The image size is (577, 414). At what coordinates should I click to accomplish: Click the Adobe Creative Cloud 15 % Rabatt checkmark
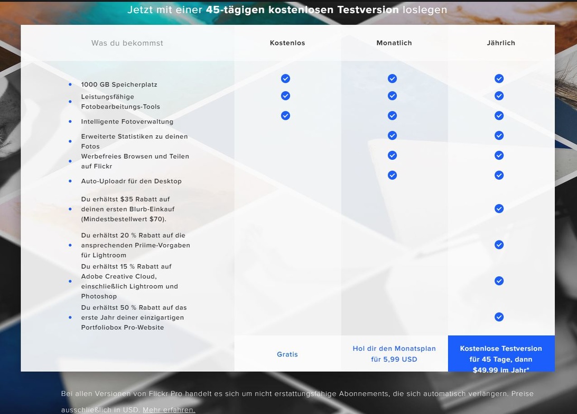click(499, 281)
